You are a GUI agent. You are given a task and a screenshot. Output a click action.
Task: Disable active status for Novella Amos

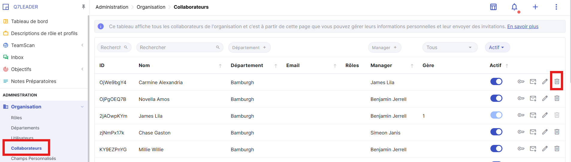tap(496, 98)
